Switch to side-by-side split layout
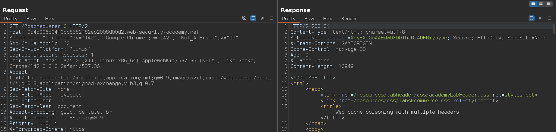556x132 pixels. click(533, 4)
